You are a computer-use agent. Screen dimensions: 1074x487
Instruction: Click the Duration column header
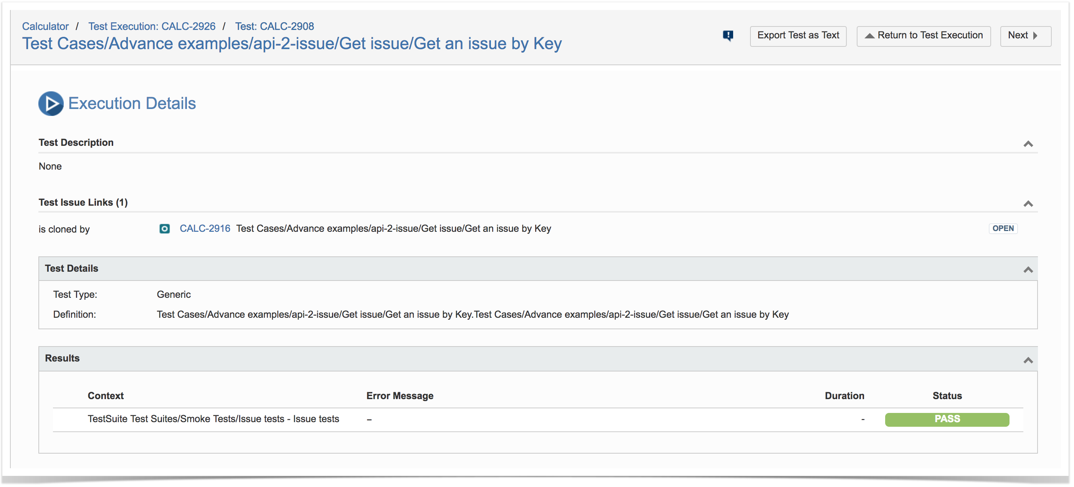(844, 396)
